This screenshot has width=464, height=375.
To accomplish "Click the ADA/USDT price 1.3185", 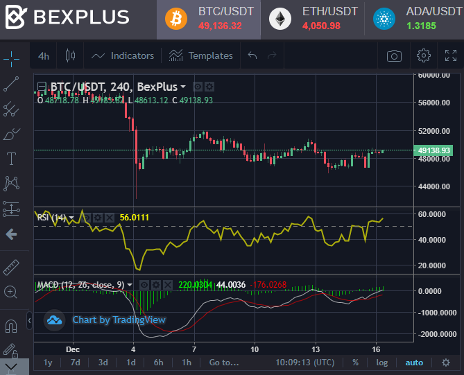I will 422,26.
